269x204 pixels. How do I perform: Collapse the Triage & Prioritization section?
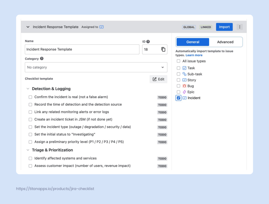click(28, 150)
